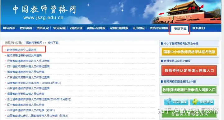Click 中小学教师资格考试网上申报 section heading

tap(181, 44)
